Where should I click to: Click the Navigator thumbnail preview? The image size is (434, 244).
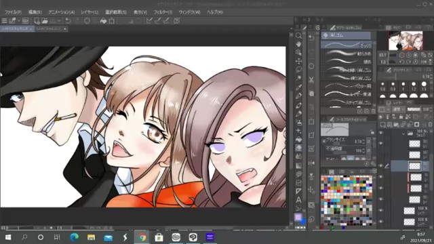(406, 41)
